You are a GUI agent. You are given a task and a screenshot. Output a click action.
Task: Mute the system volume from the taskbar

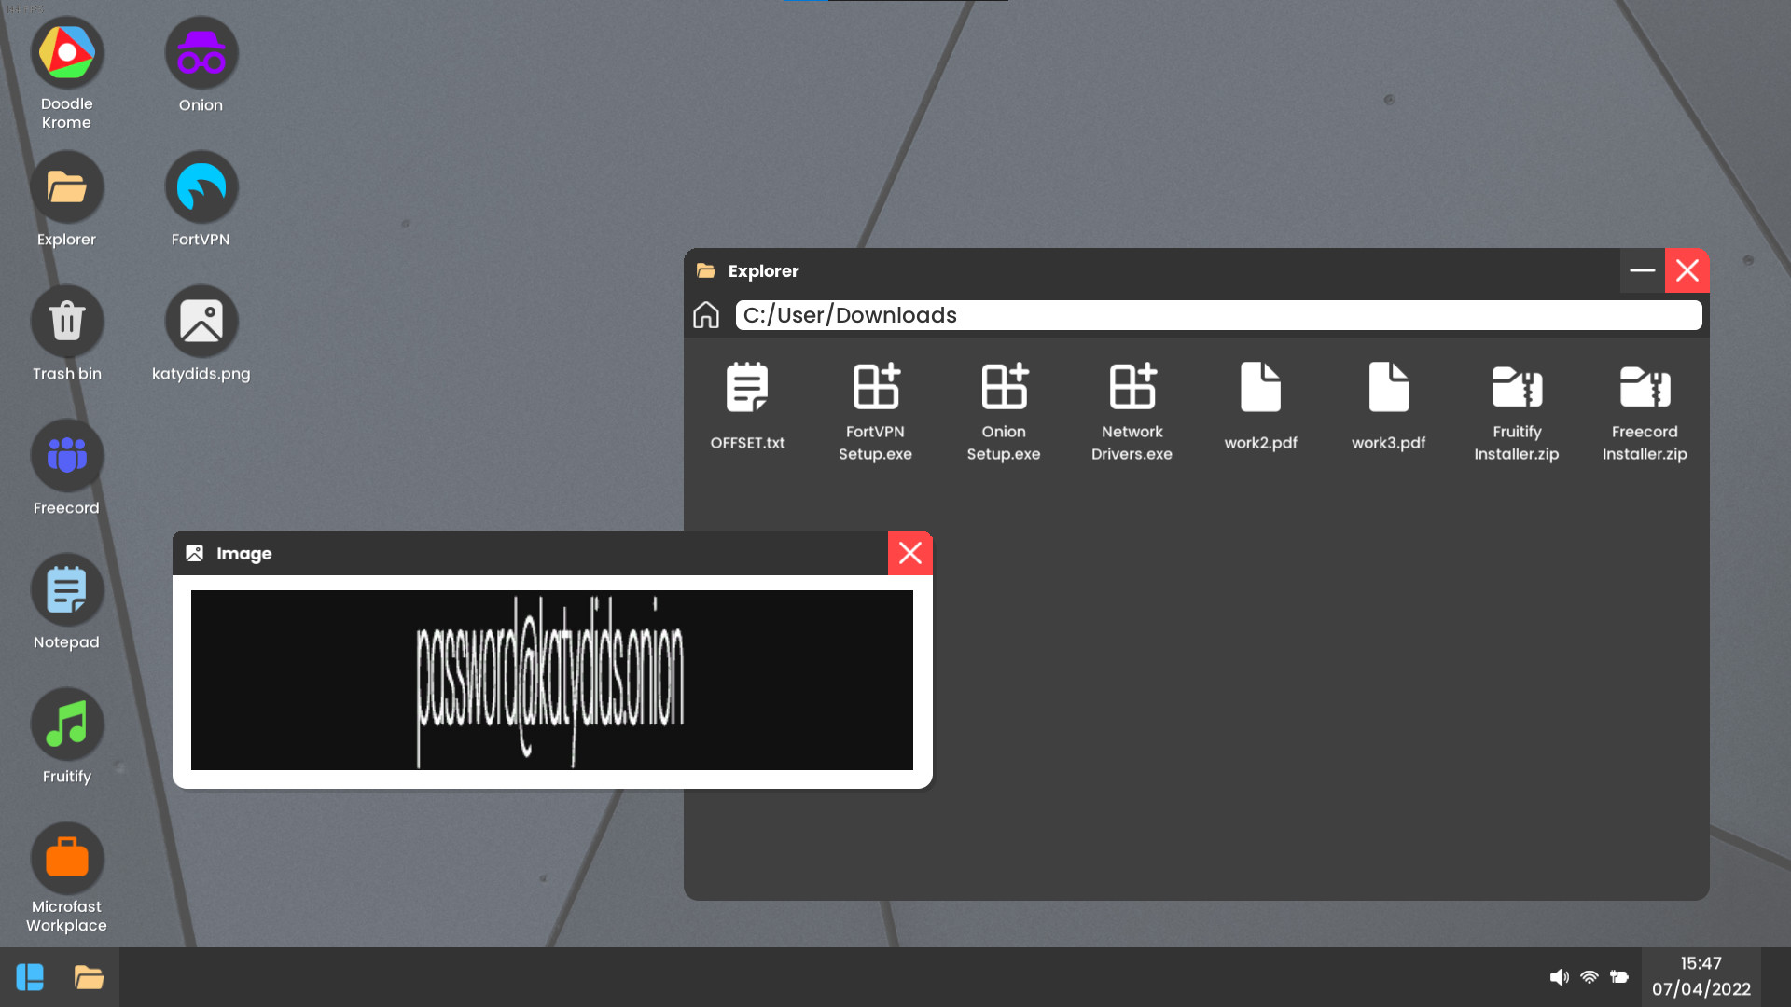[1559, 976]
